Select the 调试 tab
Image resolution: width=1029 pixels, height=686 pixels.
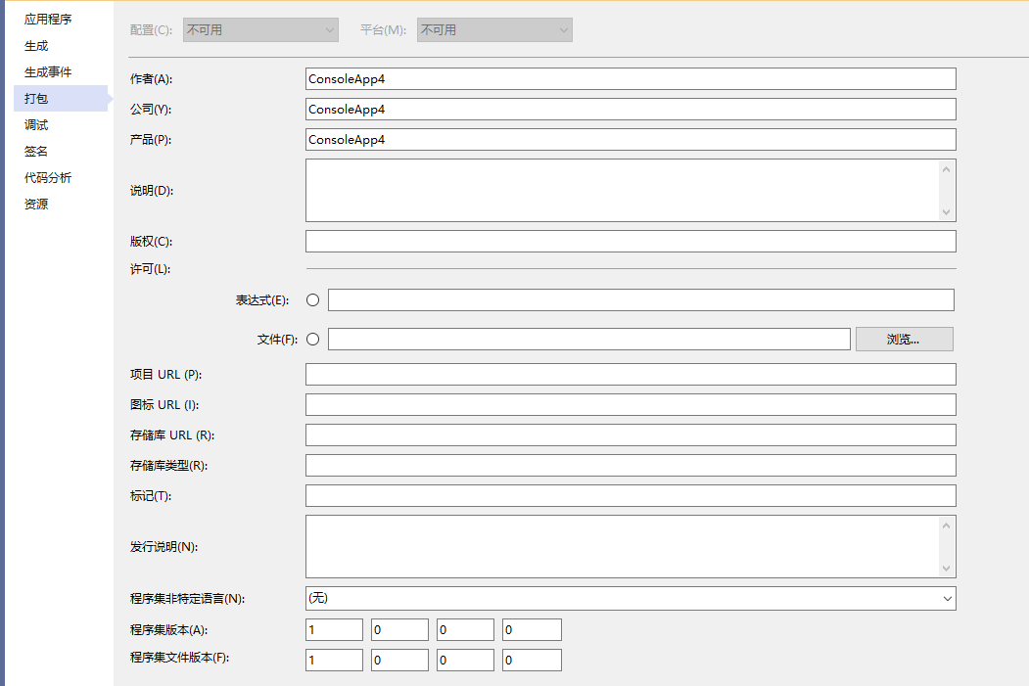36,125
